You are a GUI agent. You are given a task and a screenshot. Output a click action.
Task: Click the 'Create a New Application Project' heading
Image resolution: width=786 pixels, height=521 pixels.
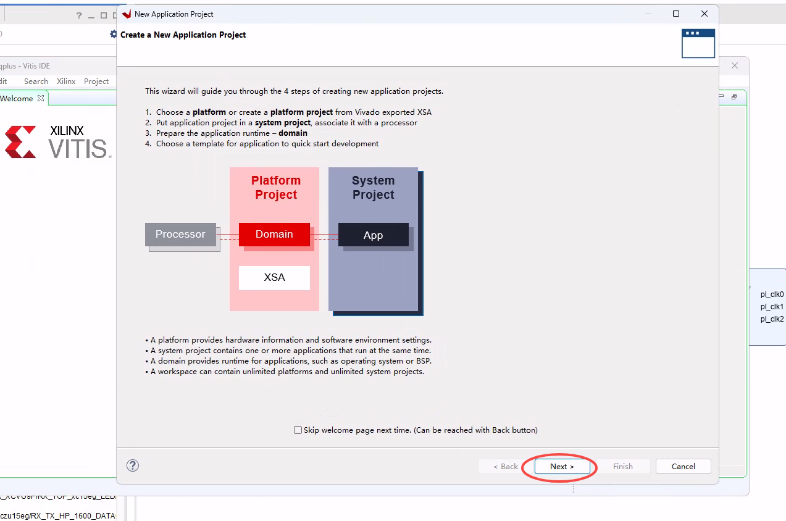[183, 35]
